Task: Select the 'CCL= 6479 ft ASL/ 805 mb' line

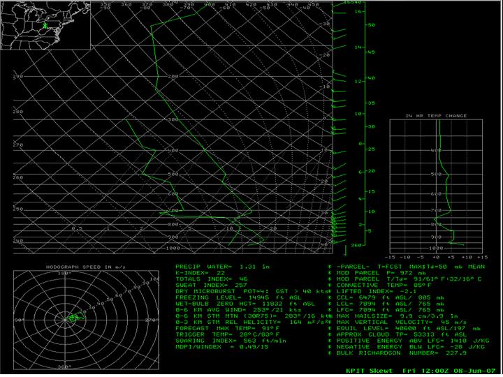Action: coord(390,297)
